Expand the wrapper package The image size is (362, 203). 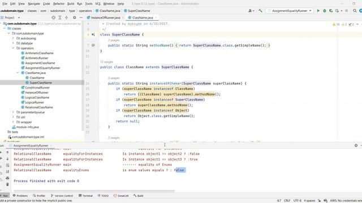tap(13, 122)
